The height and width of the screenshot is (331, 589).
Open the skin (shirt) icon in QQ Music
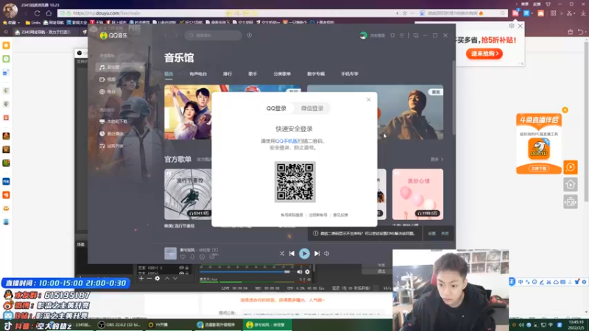(x=392, y=35)
